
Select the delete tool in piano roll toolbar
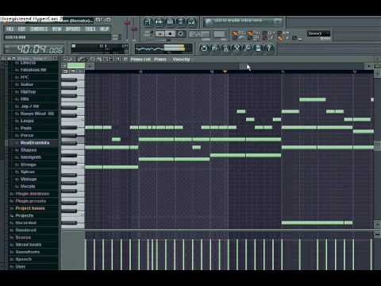pos(92,59)
